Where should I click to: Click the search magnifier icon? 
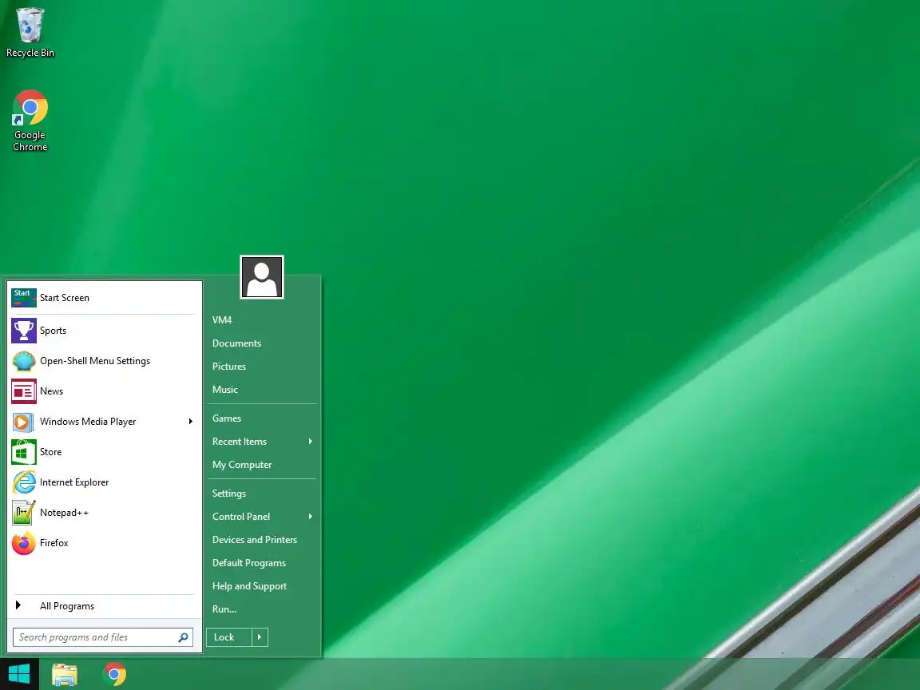pos(183,637)
